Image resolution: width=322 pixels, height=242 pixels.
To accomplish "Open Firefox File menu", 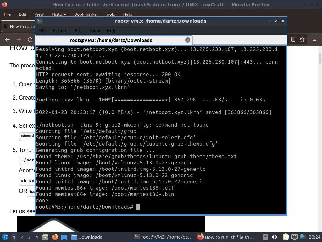I will (8, 14).
